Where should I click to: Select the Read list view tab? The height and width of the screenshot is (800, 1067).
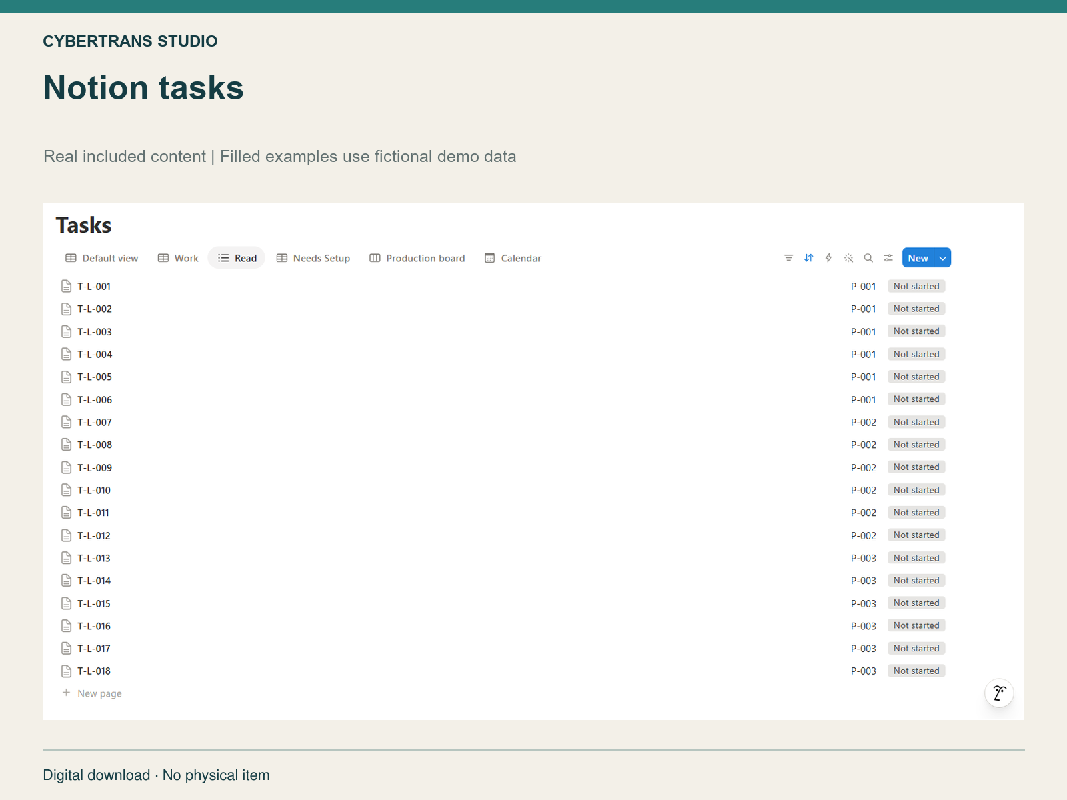click(237, 258)
